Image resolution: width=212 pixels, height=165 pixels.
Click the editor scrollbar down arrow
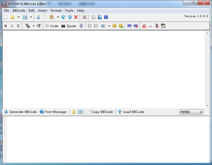click(207, 106)
